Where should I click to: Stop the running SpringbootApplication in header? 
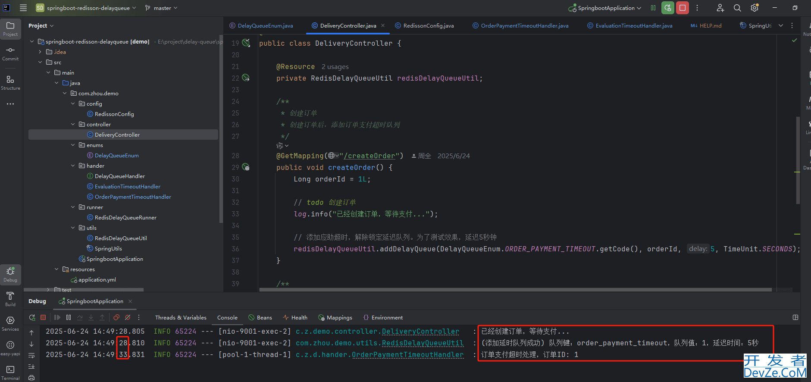point(683,8)
